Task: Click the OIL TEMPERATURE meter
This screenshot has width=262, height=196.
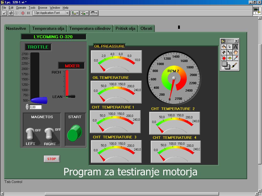Action: coord(116,92)
